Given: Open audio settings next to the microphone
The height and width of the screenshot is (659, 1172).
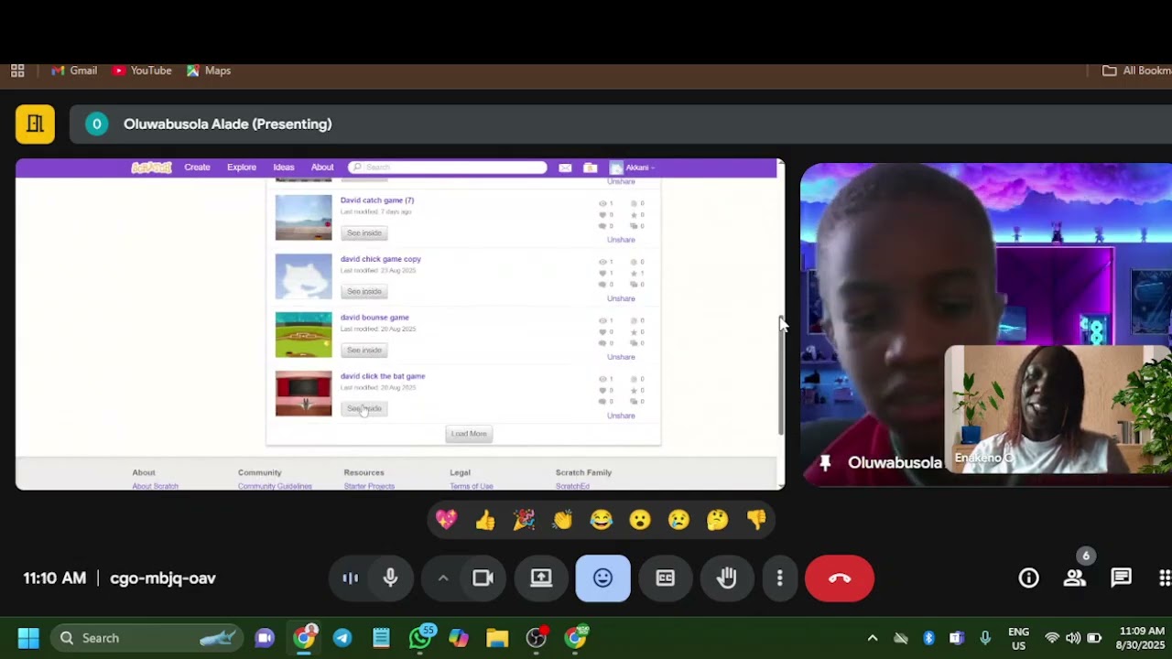Looking at the screenshot, I should pos(350,578).
